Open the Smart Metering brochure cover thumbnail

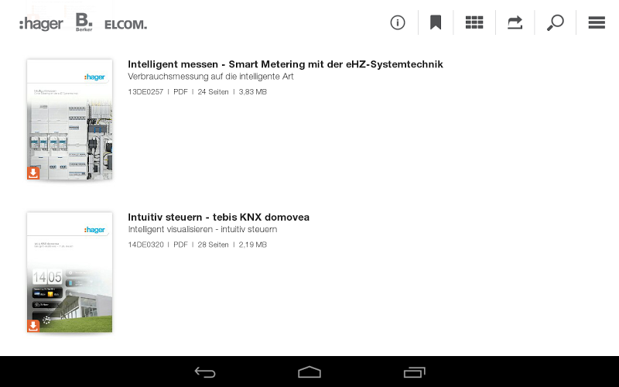point(70,119)
